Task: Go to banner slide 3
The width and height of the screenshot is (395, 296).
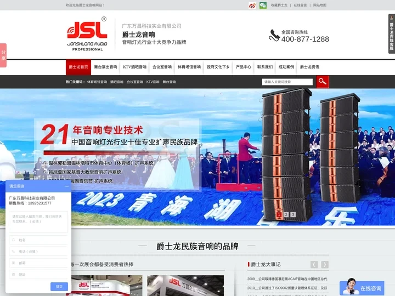Action: click(x=293, y=214)
